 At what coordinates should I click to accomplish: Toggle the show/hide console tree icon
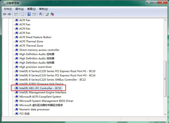[x=16, y=14]
